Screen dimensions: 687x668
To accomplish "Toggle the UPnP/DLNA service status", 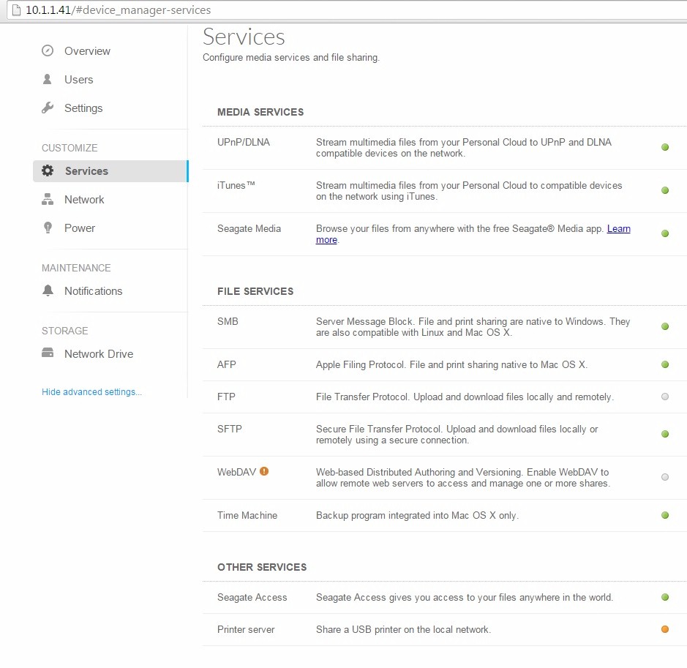I will pyautogui.click(x=664, y=147).
